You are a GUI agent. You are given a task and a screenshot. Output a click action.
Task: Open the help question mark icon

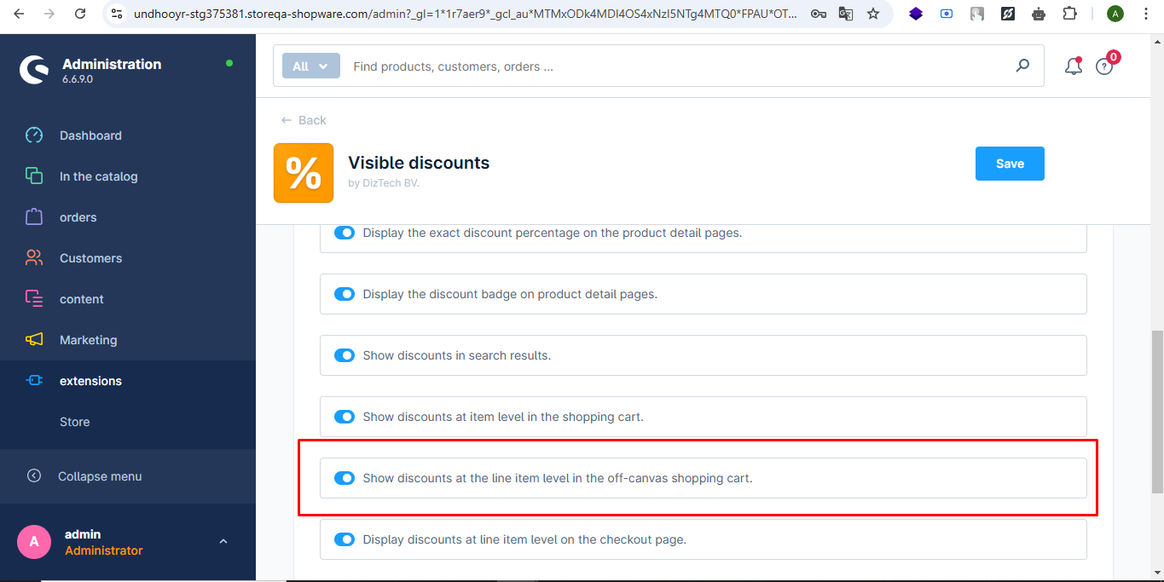(x=1104, y=66)
